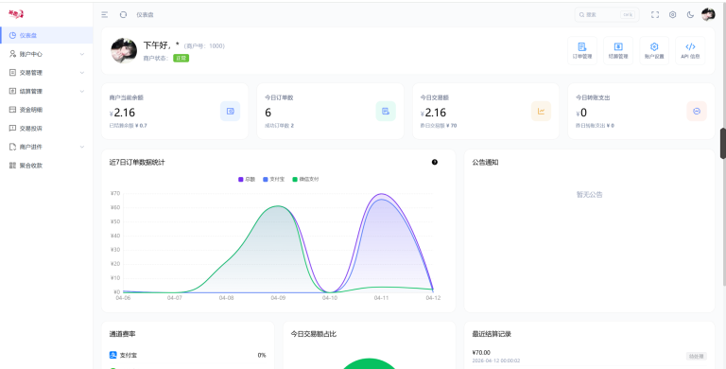Open 结算管理 quick shortcut in welcome card
The height and width of the screenshot is (369, 726).
(x=618, y=50)
